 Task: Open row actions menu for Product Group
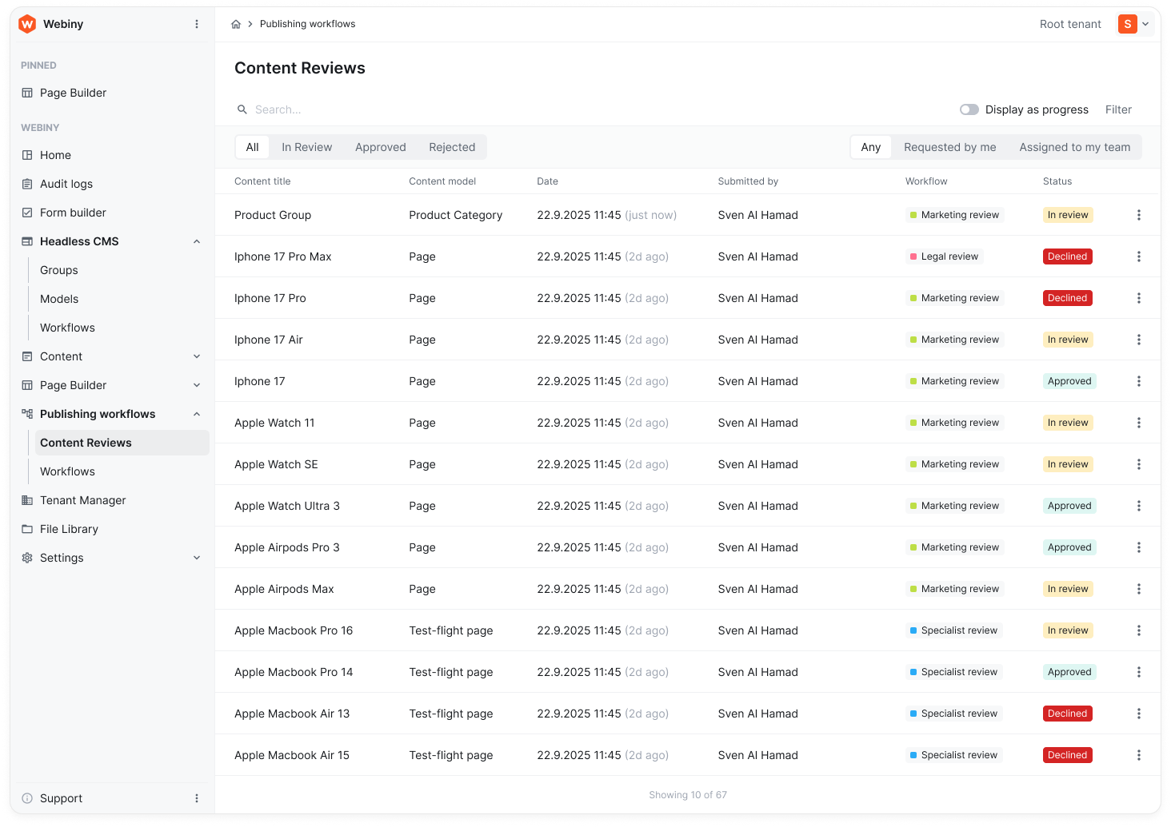[x=1138, y=215]
